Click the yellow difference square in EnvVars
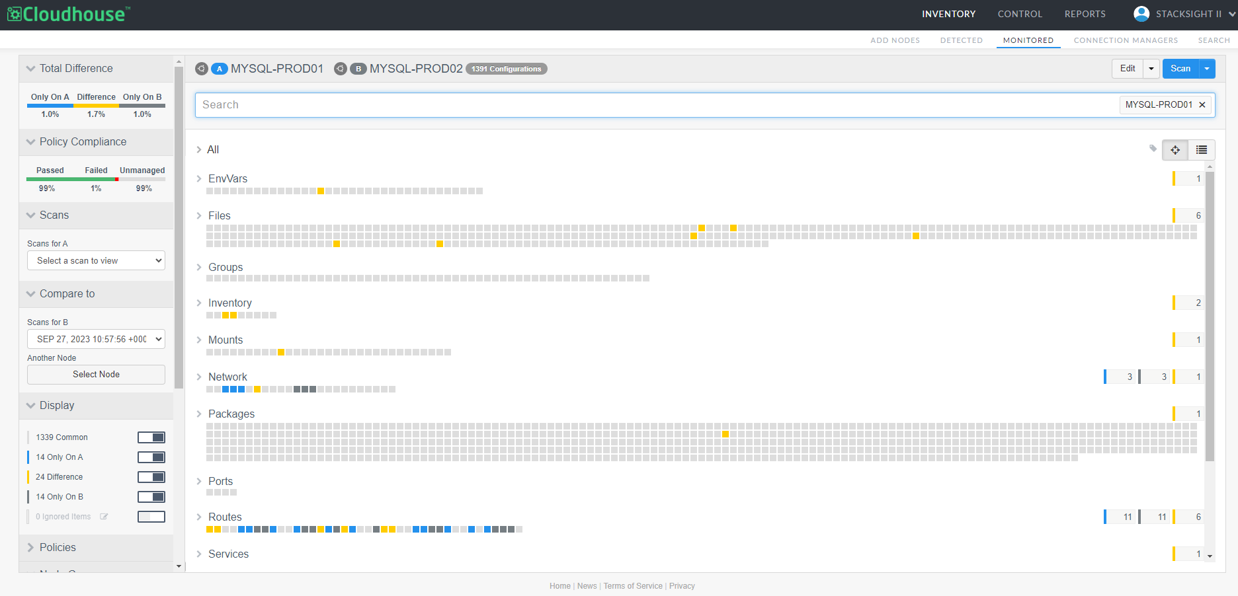Viewport: 1238px width, 596px height. [321, 191]
